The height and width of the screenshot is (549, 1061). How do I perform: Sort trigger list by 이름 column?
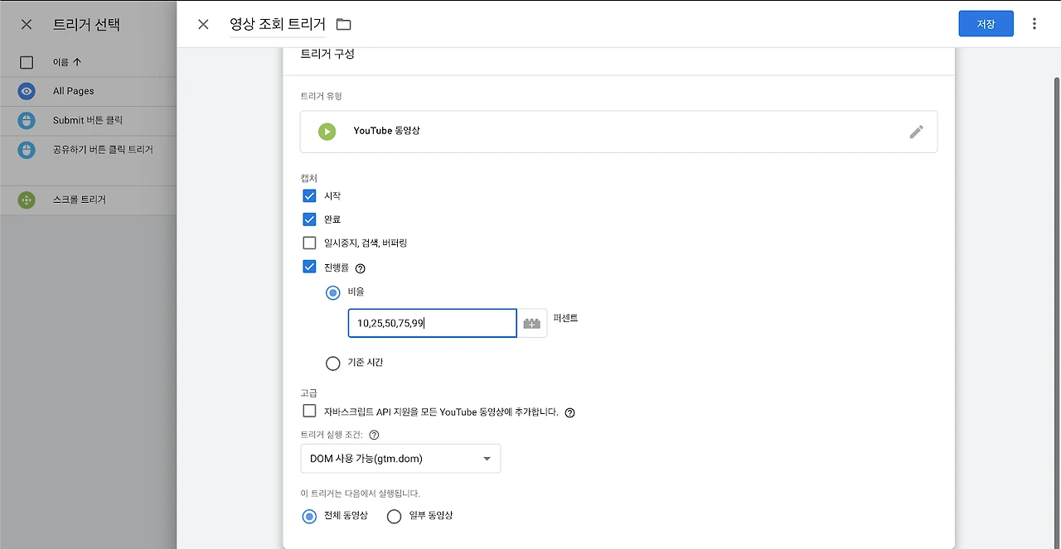click(x=67, y=62)
